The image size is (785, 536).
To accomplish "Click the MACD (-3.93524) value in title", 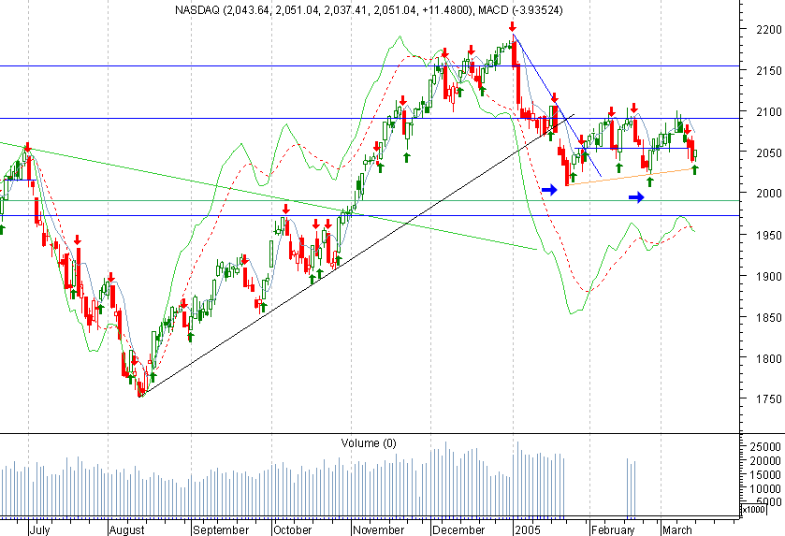I will click(x=520, y=10).
